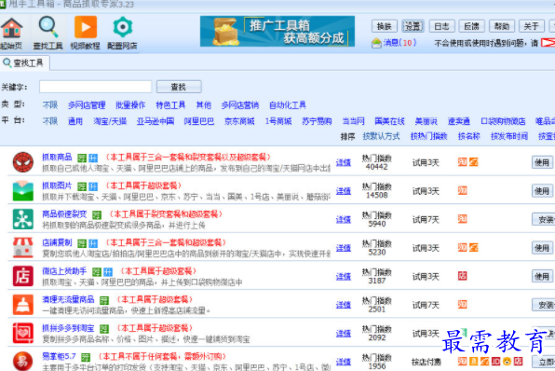Click the 抓取商品 spider icon

click(x=23, y=162)
